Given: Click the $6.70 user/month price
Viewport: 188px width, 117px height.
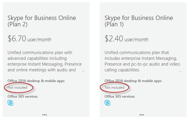Looking at the screenshot, I should [x=29, y=39].
